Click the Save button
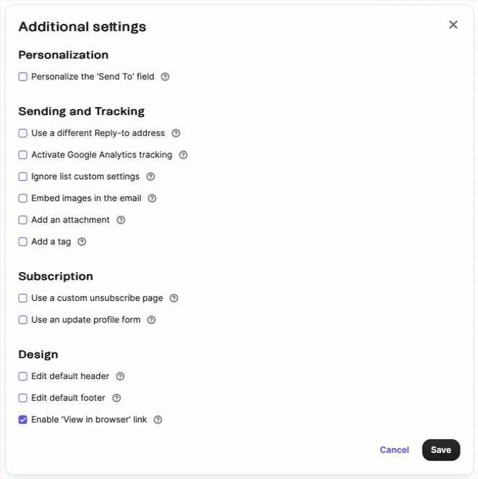Image resolution: width=478 pixels, height=479 pixels. coord(441,449)
